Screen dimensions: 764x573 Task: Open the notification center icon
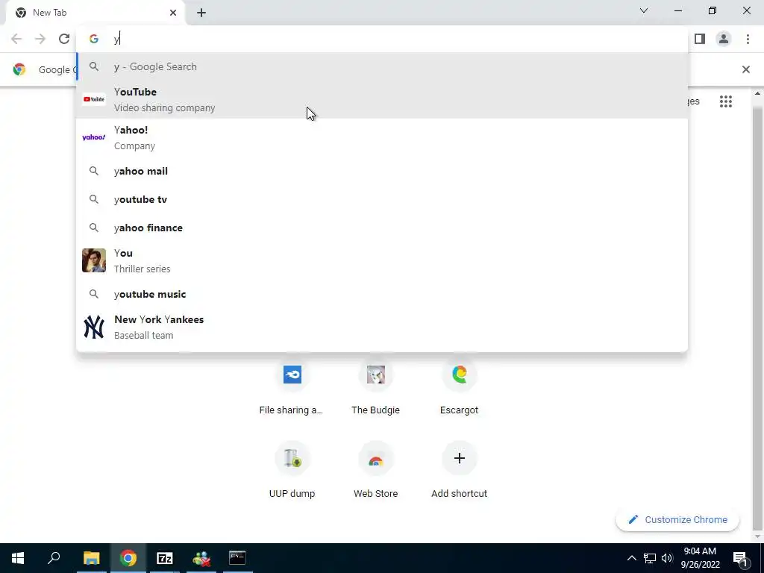point(740,558)
